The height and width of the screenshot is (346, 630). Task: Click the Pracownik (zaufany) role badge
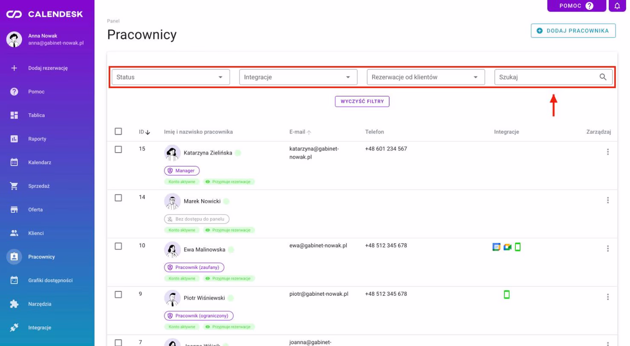[194, 267]
